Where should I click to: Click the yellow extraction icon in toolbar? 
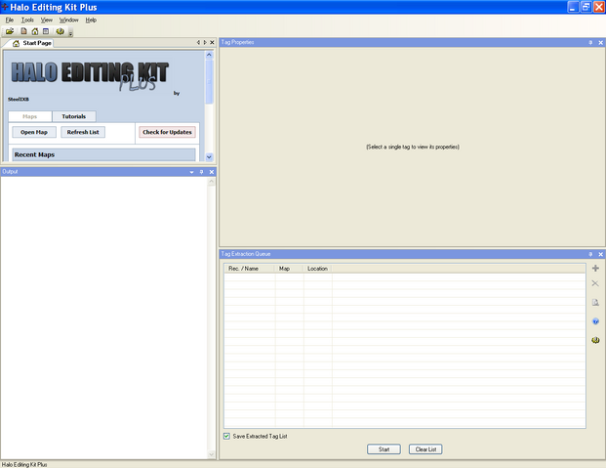coord(61,31)
